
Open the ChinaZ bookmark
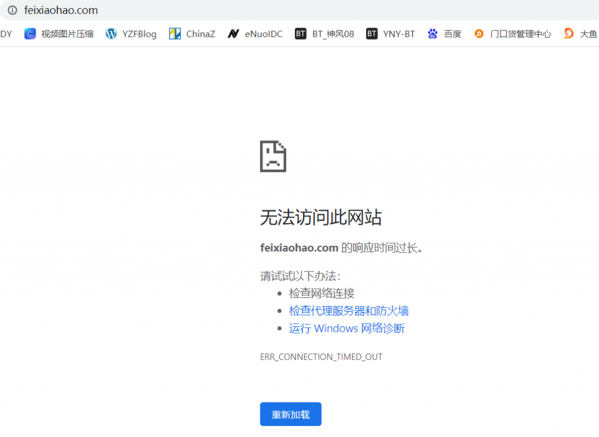coord(192,34)
